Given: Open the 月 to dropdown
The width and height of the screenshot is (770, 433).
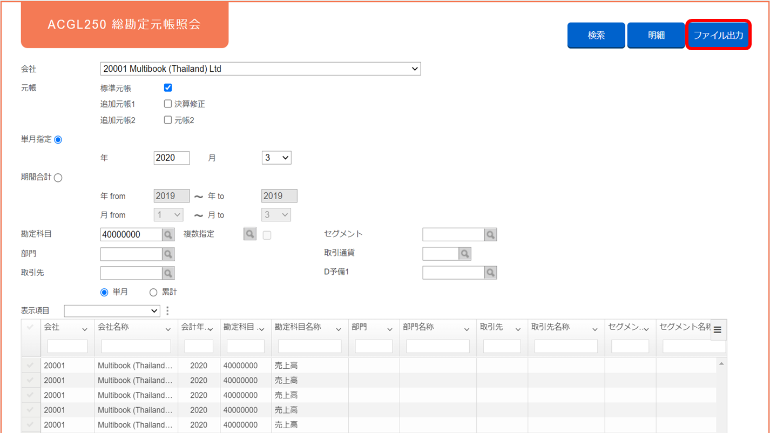Looking at the screenshot, I should (x=276, y=215).
